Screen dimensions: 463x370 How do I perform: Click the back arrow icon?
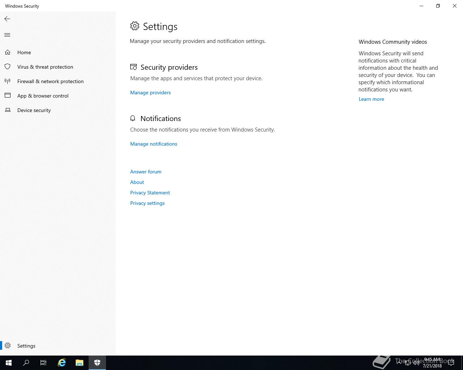(x=7, y=19)
